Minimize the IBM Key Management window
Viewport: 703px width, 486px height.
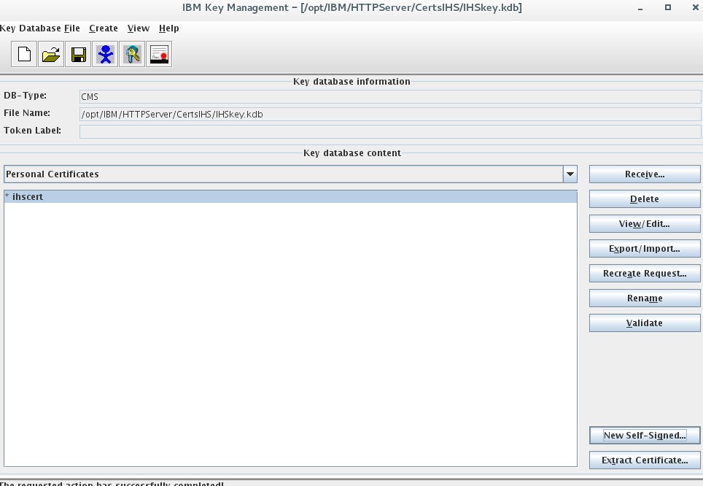(x=640, y=7)
